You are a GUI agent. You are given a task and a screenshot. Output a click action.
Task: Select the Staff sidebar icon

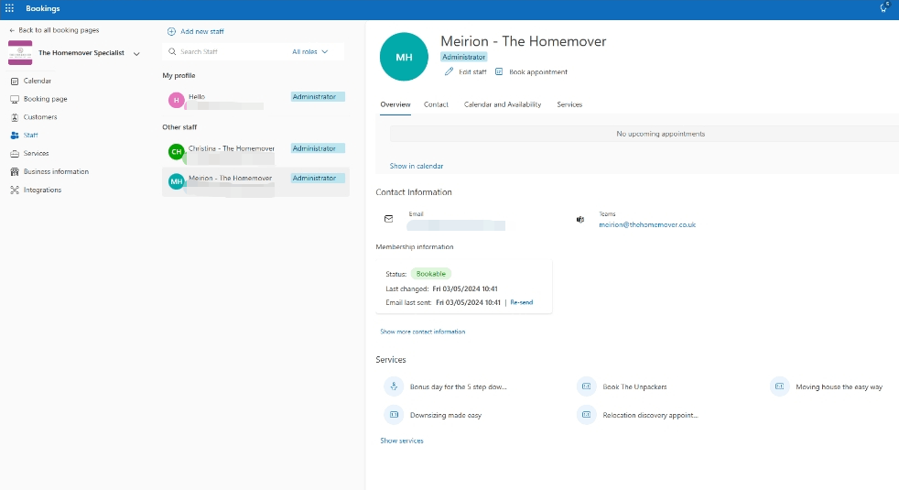(15, 136)
